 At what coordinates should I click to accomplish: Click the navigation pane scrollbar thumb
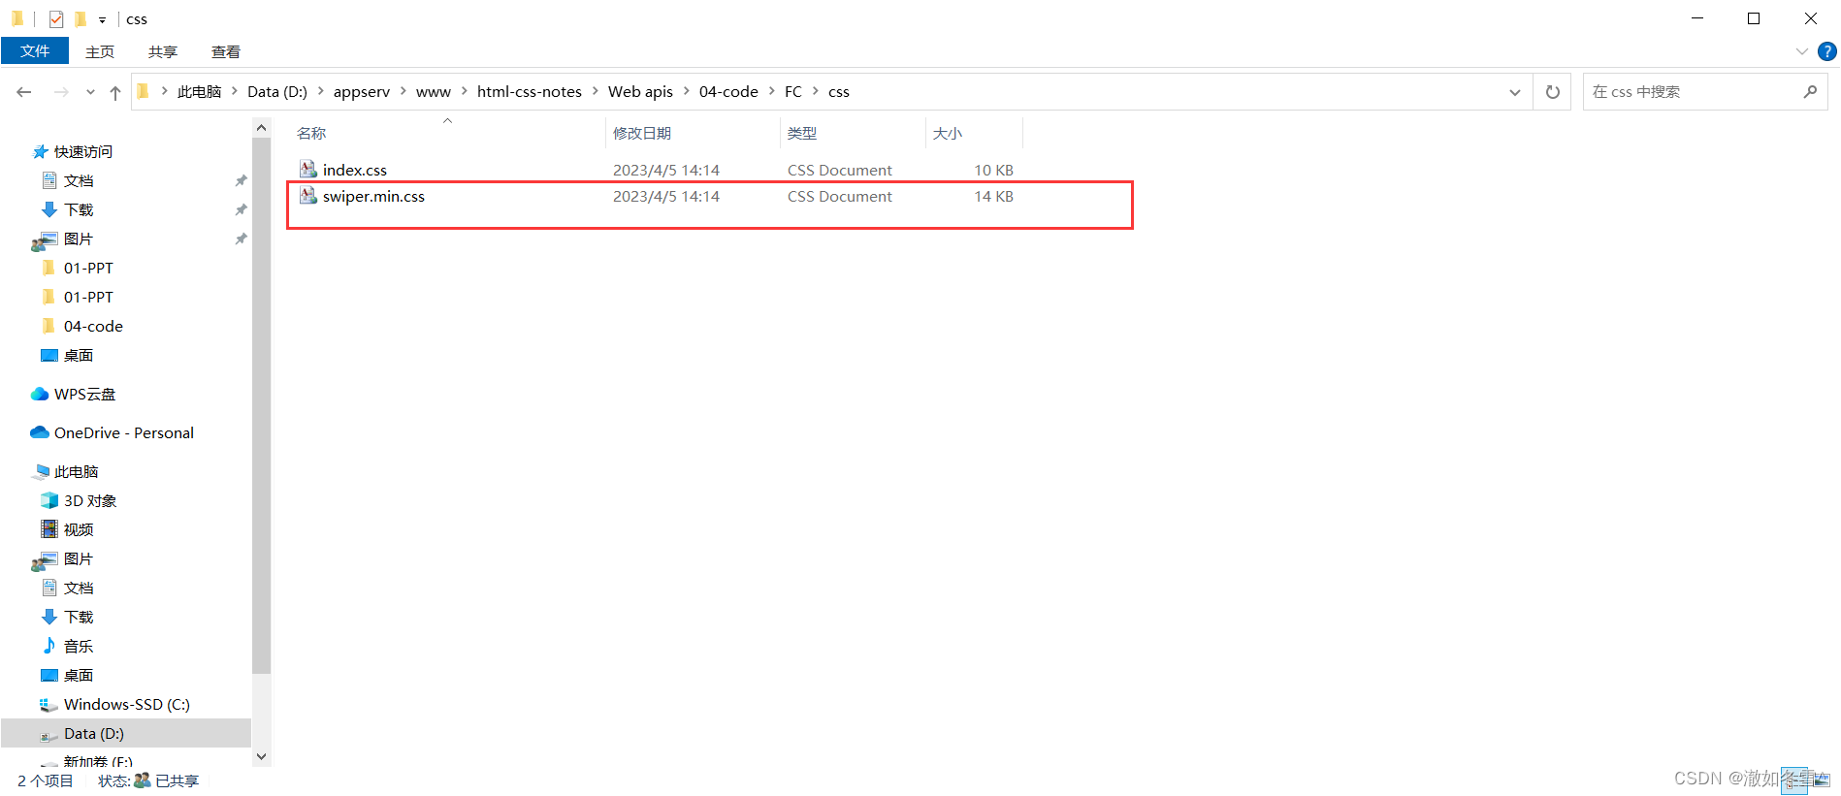[261, 405]
